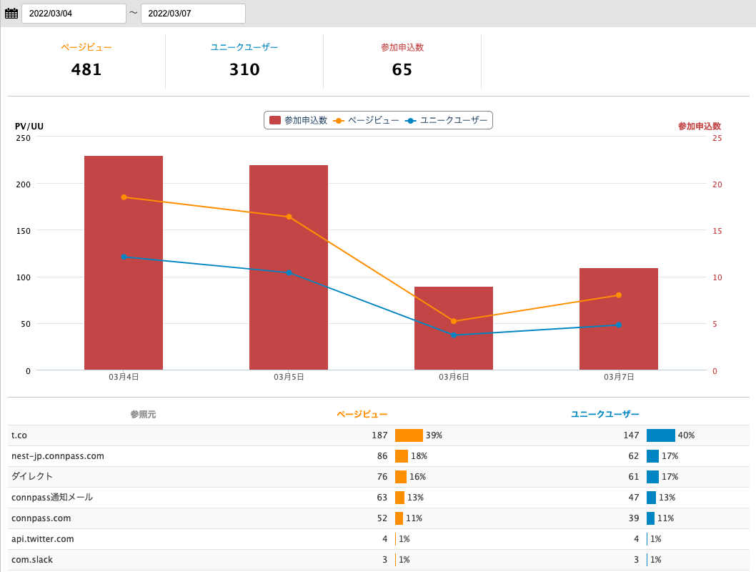Click the ユニークユーザー summary value 310
The width and height of the screenshot is (756, 572).
pyautogui.click(x=244, y=70)
